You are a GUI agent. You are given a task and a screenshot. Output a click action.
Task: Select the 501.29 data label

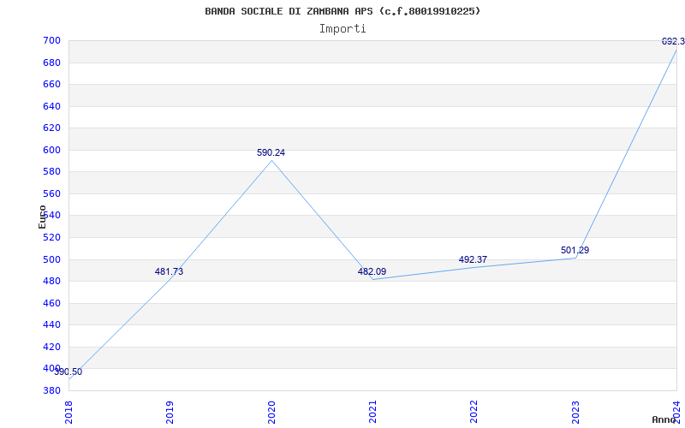(x=575, y=251)
